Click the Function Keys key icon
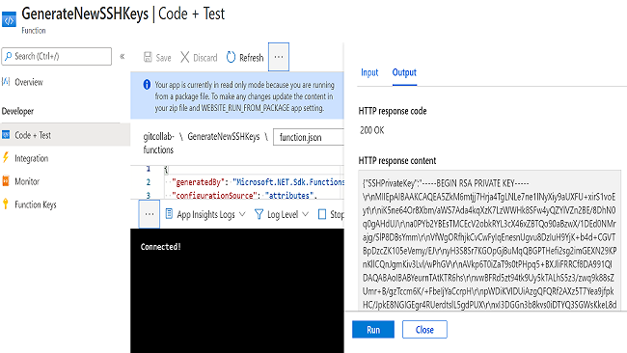Screen dimensions: 627x353 point(6,204)
